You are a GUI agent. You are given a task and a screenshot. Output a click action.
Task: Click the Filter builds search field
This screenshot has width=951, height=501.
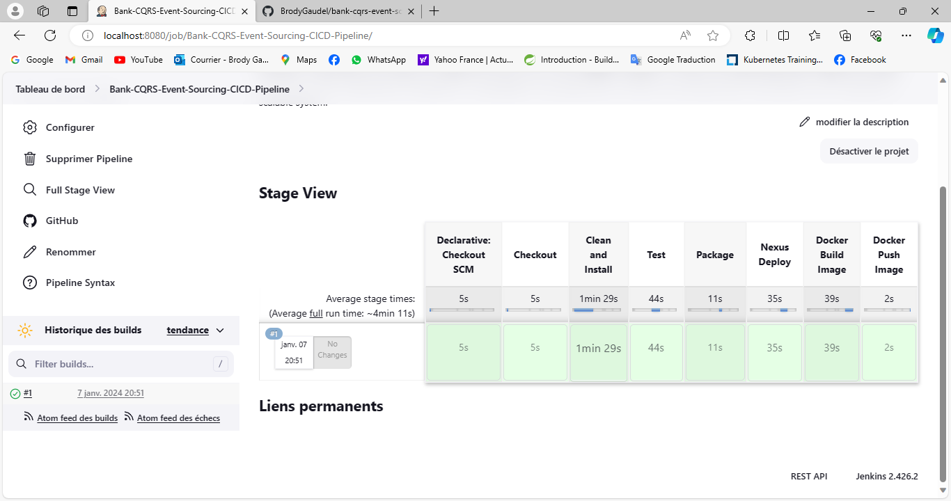tap(121, 364)
